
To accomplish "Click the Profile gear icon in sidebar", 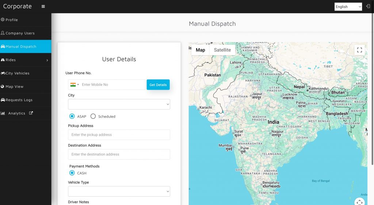I will (x=3, y=20).
